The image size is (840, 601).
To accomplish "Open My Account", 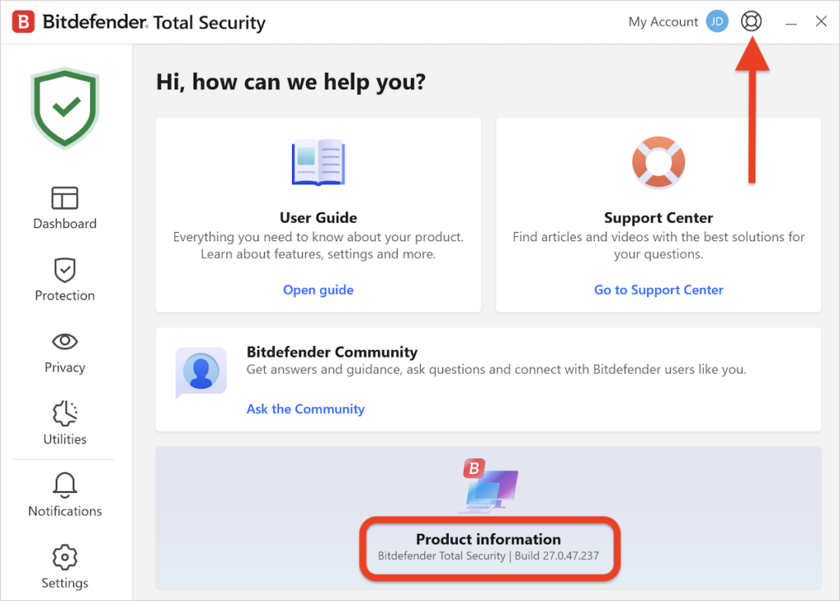I will pyautogui.click(x=663, y=21).
